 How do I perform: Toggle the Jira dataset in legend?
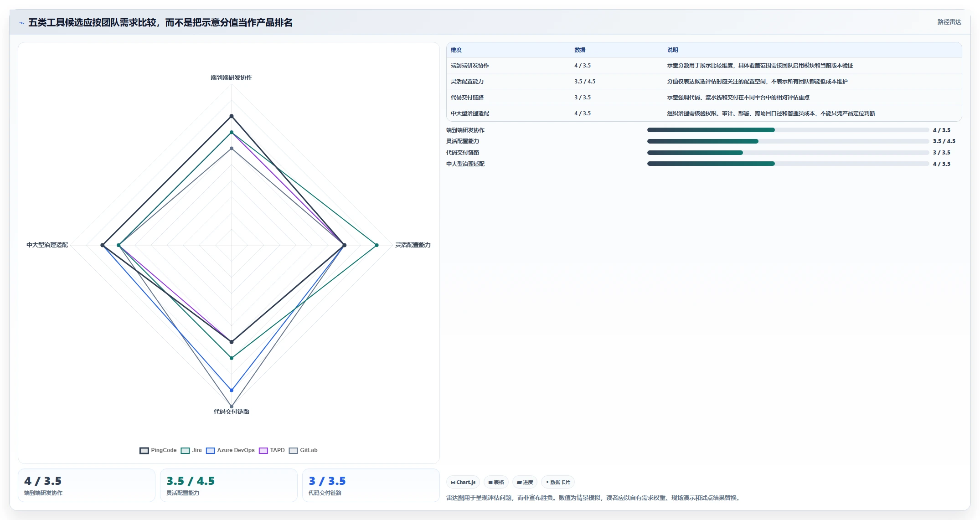191,450
